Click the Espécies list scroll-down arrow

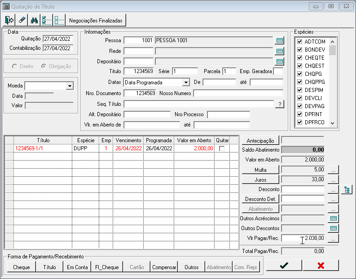coord(332,123)
